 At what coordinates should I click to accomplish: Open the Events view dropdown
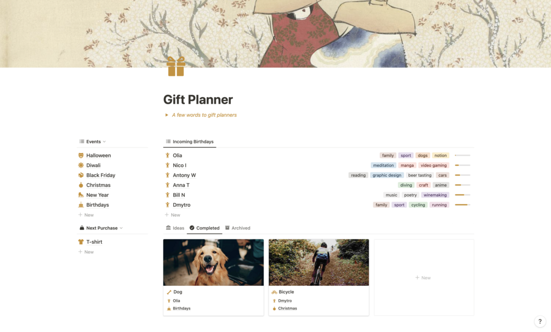93,142
